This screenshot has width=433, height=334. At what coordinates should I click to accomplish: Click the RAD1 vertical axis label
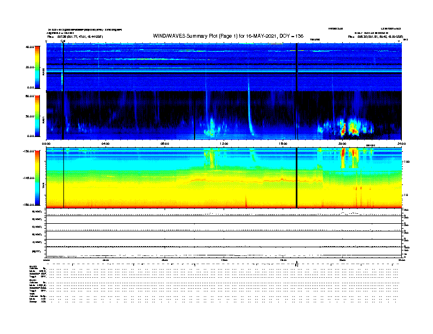[x=43, y=120]
